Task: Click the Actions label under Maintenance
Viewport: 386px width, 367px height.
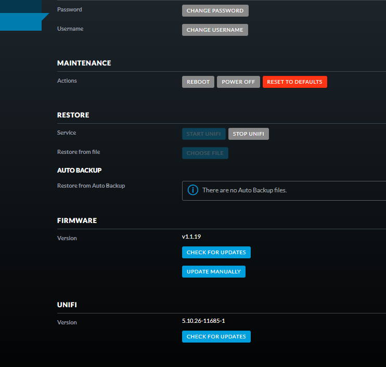Action: (x=67, y=81)
